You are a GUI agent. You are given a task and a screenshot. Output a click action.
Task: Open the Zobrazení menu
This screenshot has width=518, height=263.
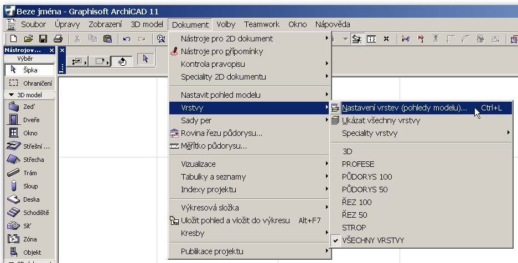pos(105,24)
